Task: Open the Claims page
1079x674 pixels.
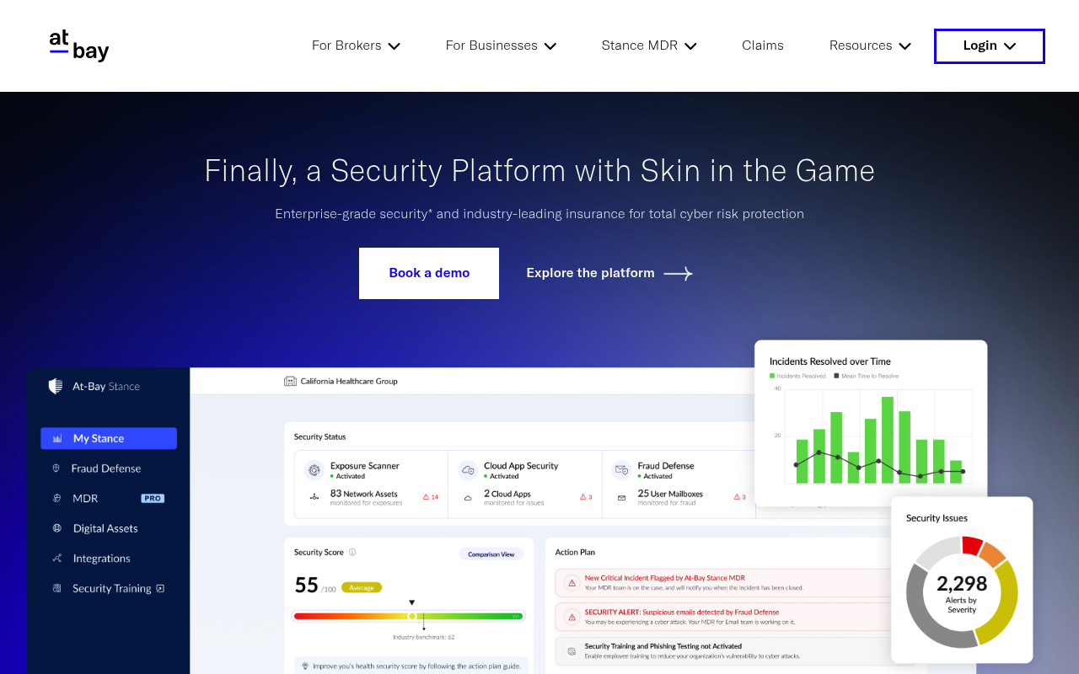Action: click(x=763, y=45)
